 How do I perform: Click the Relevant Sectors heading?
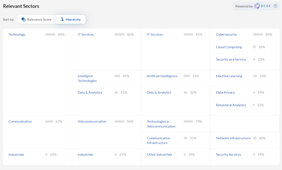point(21,6)
